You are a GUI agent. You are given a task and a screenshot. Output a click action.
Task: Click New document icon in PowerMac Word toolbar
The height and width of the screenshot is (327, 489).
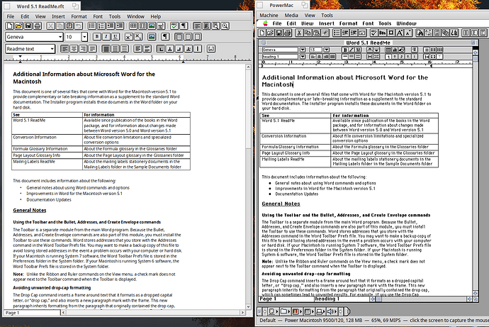point(262,33)
